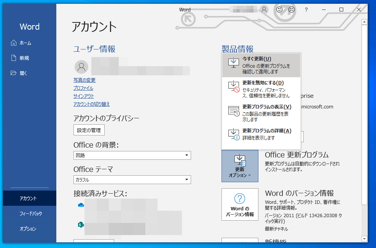376x248 pixels.
Task: Click the scrollbar up arrow
Action: [365, 22]
